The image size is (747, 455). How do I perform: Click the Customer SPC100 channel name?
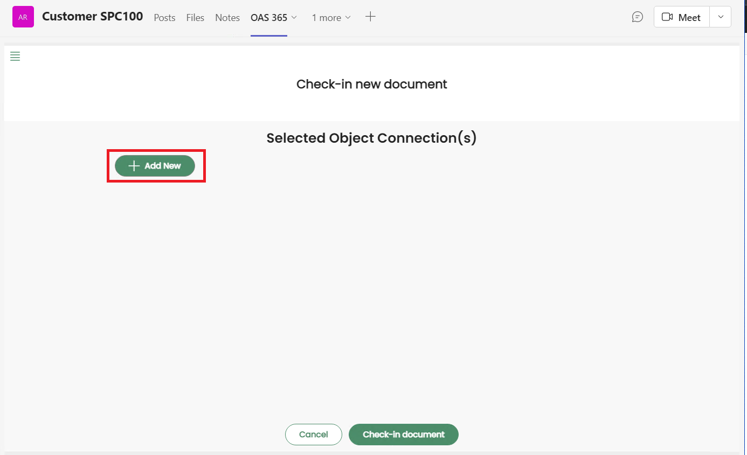(92, 17)
